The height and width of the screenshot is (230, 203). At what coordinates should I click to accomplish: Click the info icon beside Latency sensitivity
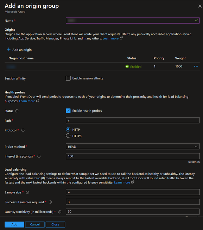coord(59,212)
